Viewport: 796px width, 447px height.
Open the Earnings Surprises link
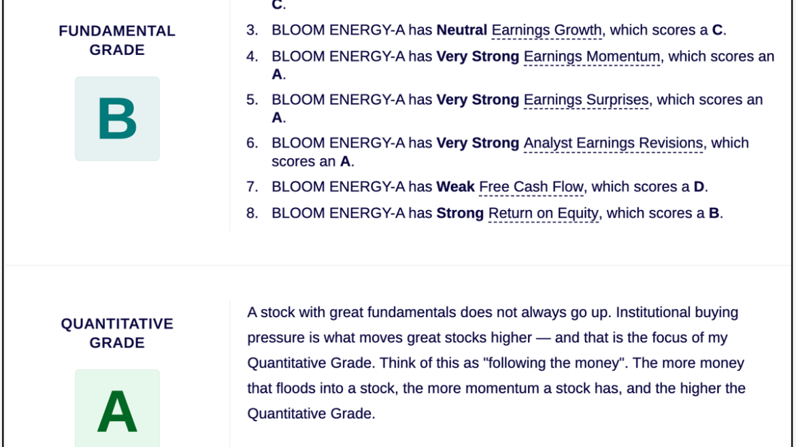[x=586, y=100]
